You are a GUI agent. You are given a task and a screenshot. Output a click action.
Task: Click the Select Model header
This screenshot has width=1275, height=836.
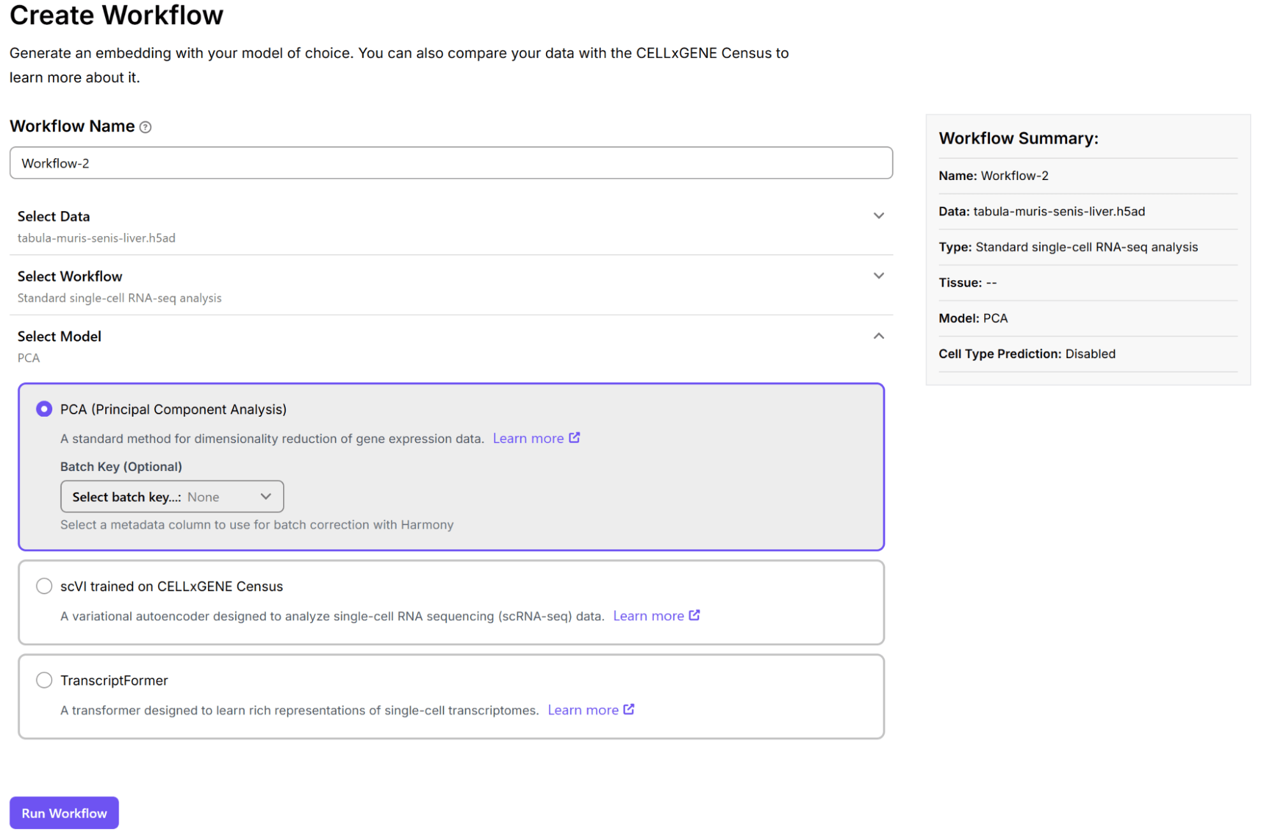(x=59, y=336)
